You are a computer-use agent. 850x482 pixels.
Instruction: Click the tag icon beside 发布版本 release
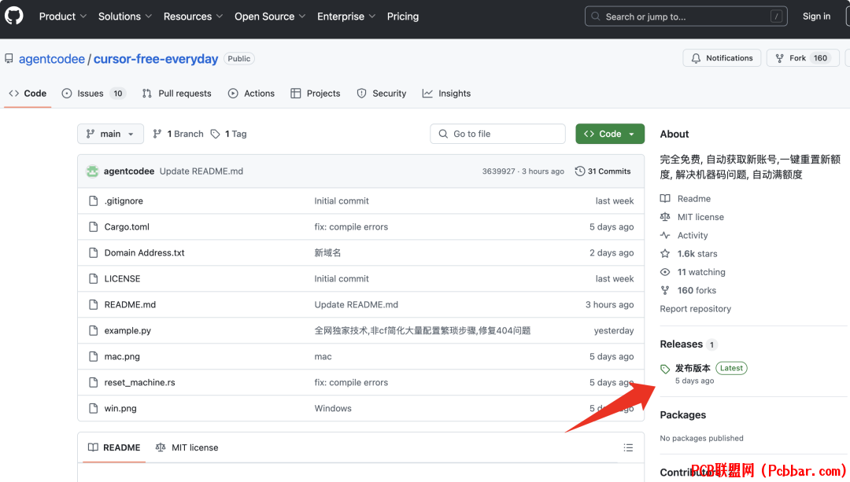(x=665, y=370)
